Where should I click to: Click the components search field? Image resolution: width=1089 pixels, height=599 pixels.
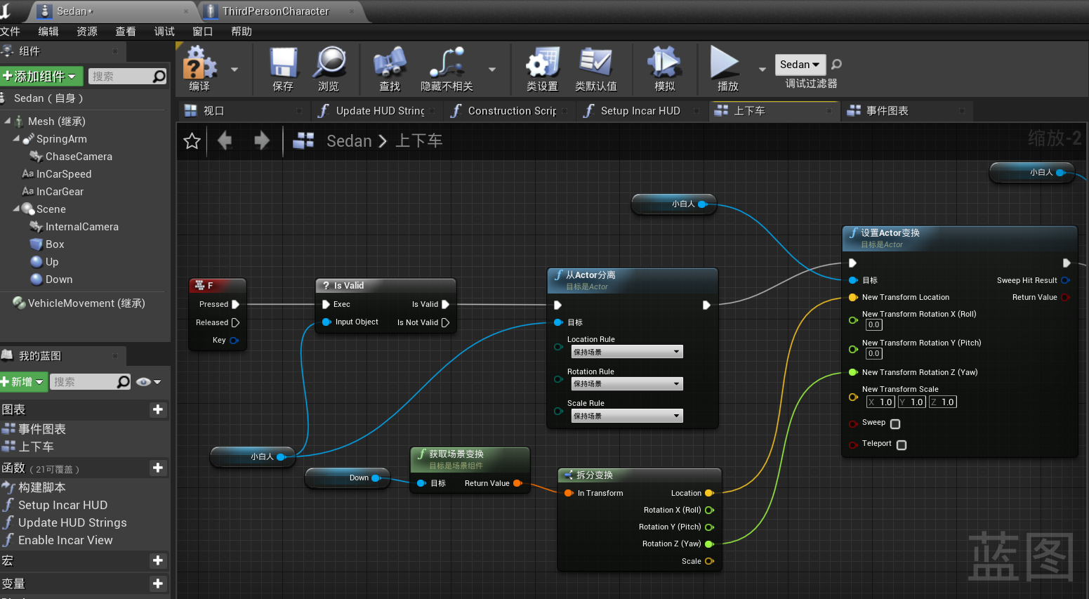[x=120, y=77]
